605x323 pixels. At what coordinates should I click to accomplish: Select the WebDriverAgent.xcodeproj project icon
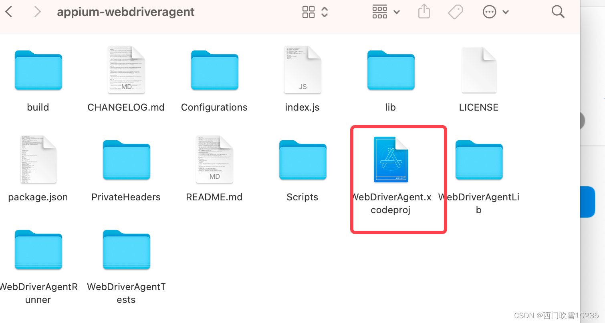(391, 159)
